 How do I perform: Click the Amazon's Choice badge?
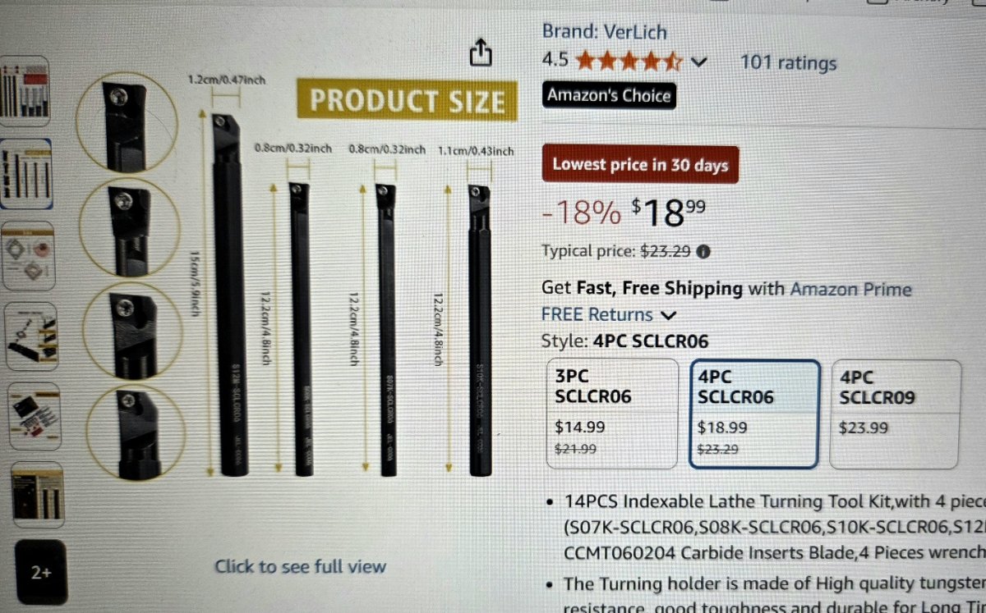coord(609,95)
